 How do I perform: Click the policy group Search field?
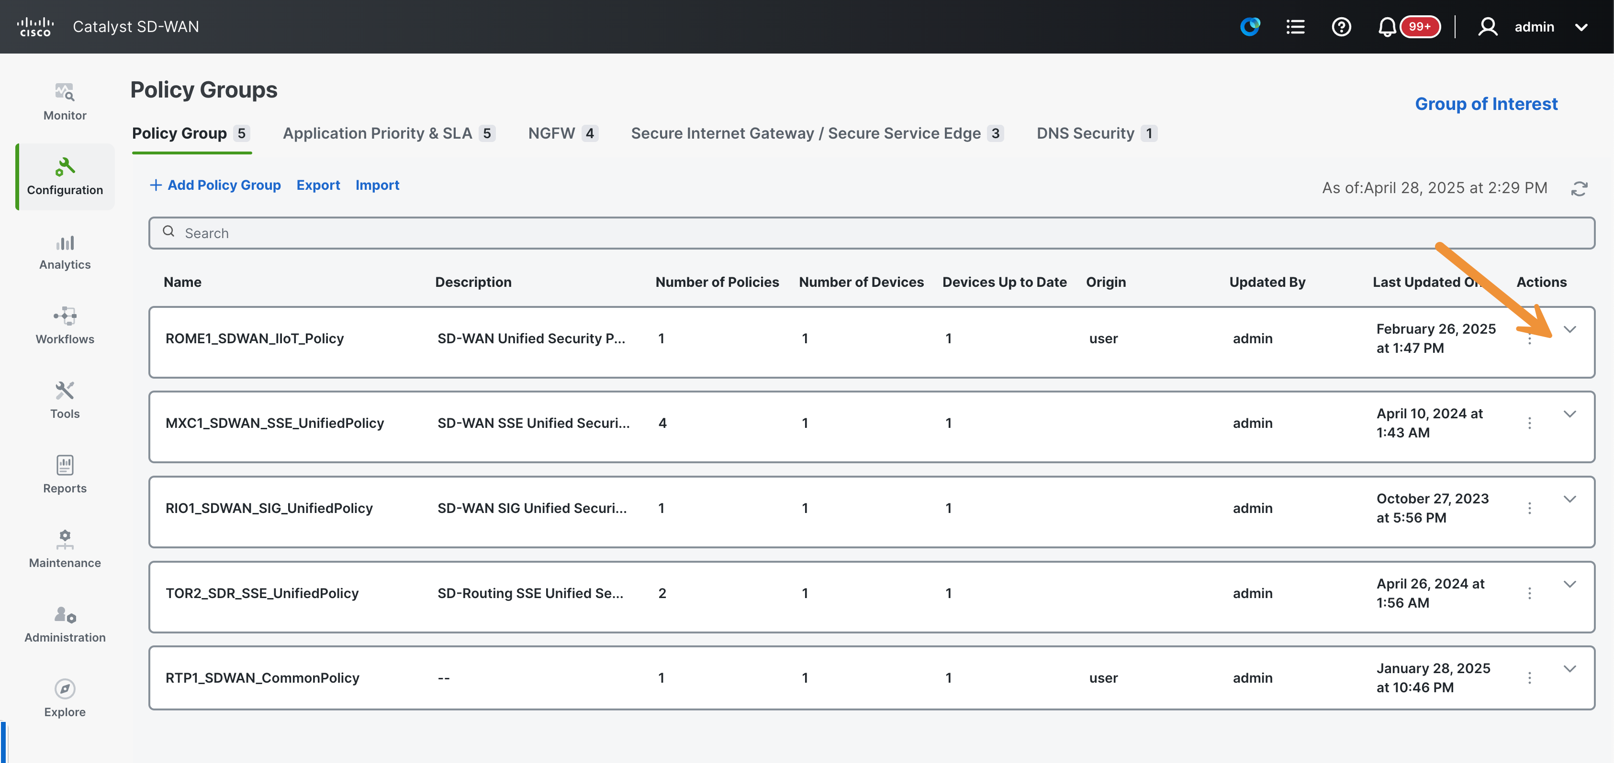(872, 233)
